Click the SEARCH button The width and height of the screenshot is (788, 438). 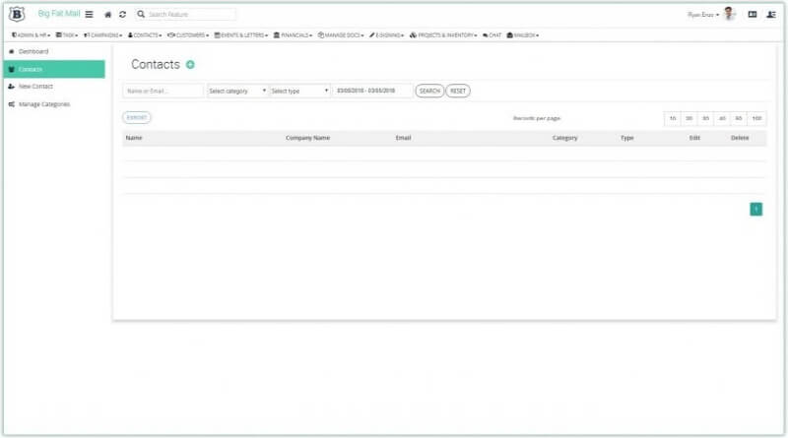click(429, 91)
